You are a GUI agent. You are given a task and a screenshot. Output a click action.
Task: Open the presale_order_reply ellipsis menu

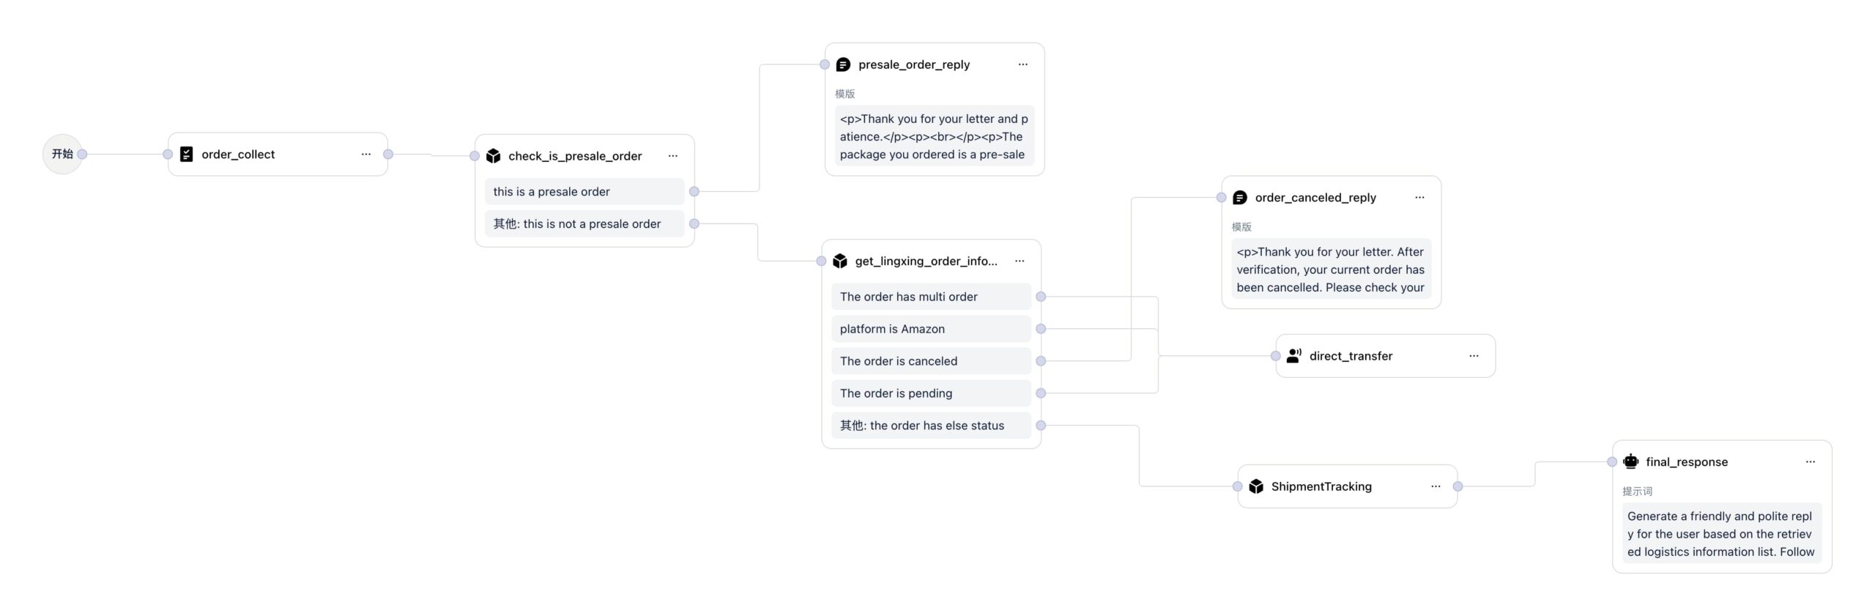[1023, 64]
